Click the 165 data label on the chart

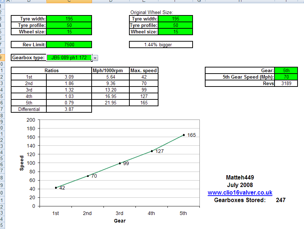[x=191, y=135]
